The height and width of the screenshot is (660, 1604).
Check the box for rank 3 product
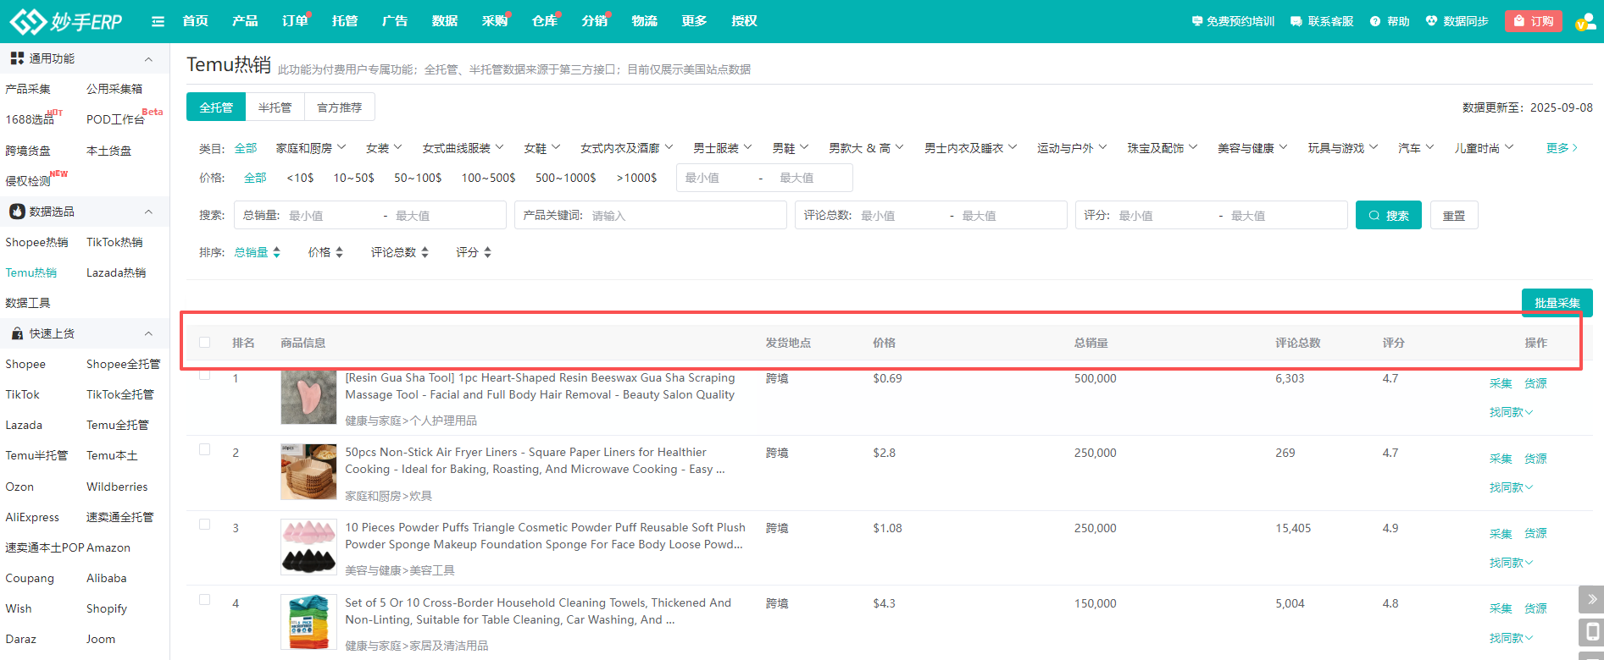point(205,525)
